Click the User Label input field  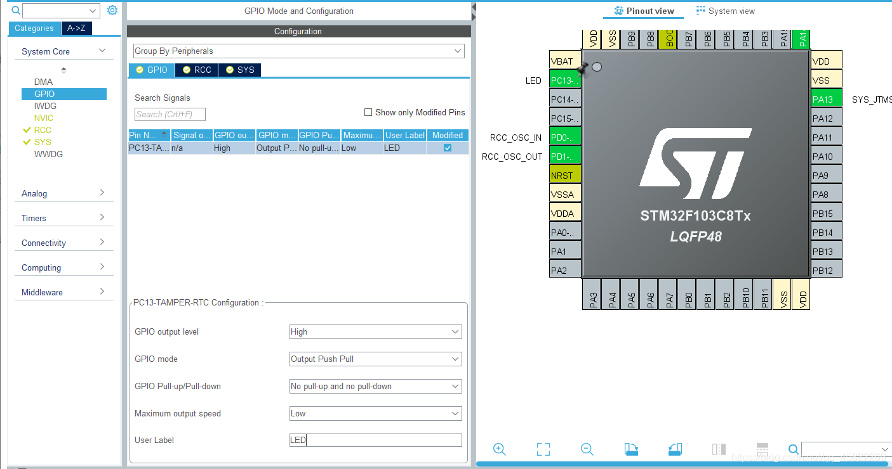pos(376,440)
